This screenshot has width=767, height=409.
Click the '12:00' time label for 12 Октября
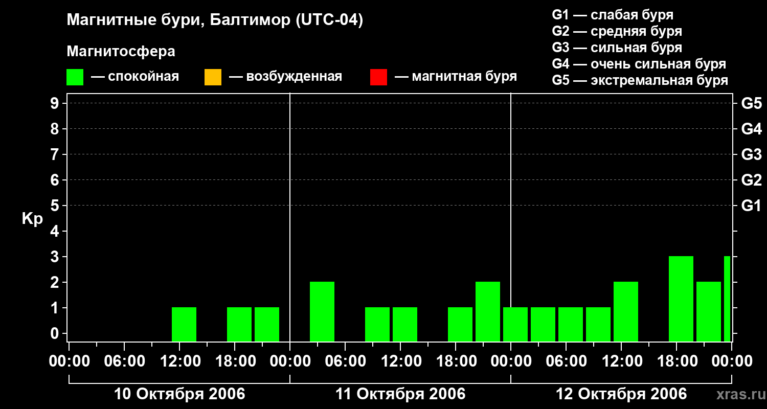pos(622,361)
